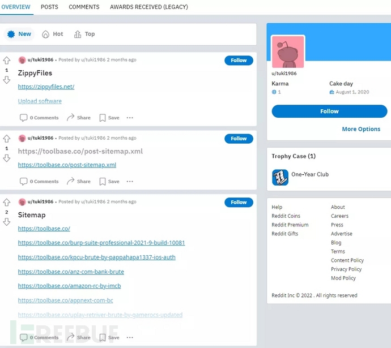Open the Awards Received (Legacy) tab
Viewport: 391px width, 348px height.
coord(149,7)
